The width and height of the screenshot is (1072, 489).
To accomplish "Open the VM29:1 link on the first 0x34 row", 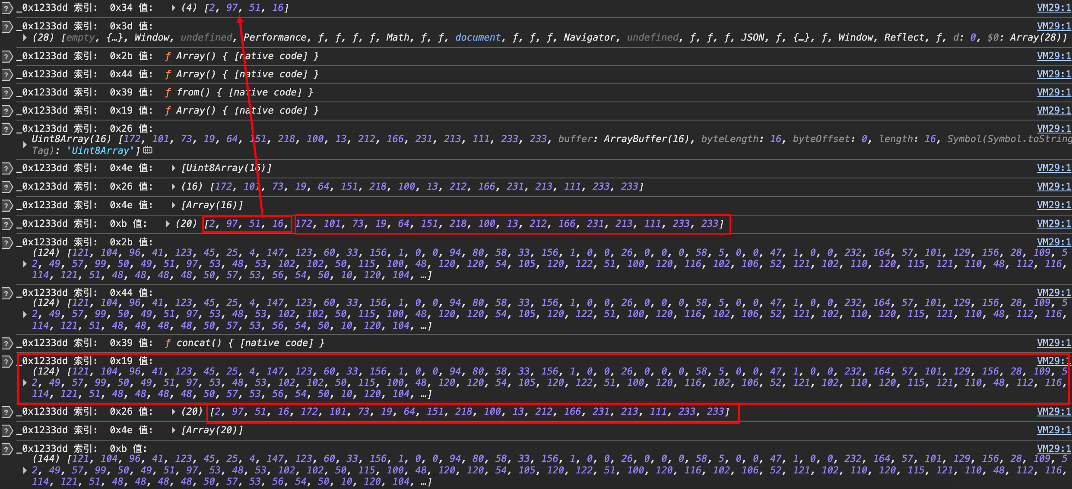I will (1053, 8).
